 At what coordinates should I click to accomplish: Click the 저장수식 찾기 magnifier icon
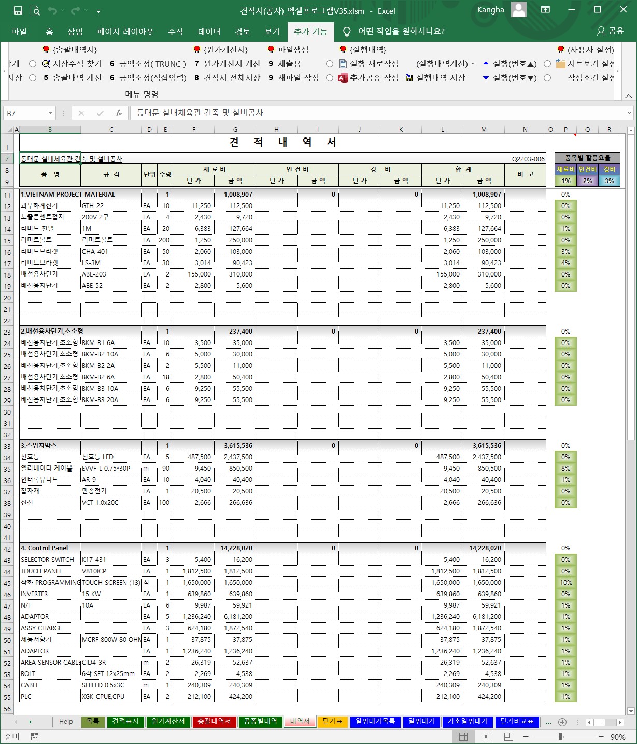46,64
